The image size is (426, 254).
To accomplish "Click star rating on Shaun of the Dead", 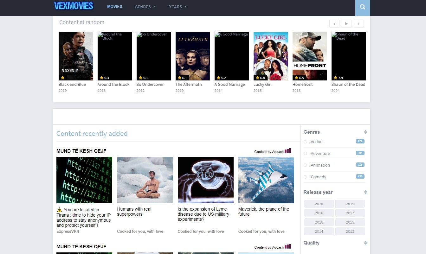I will [x=338, y=78].
